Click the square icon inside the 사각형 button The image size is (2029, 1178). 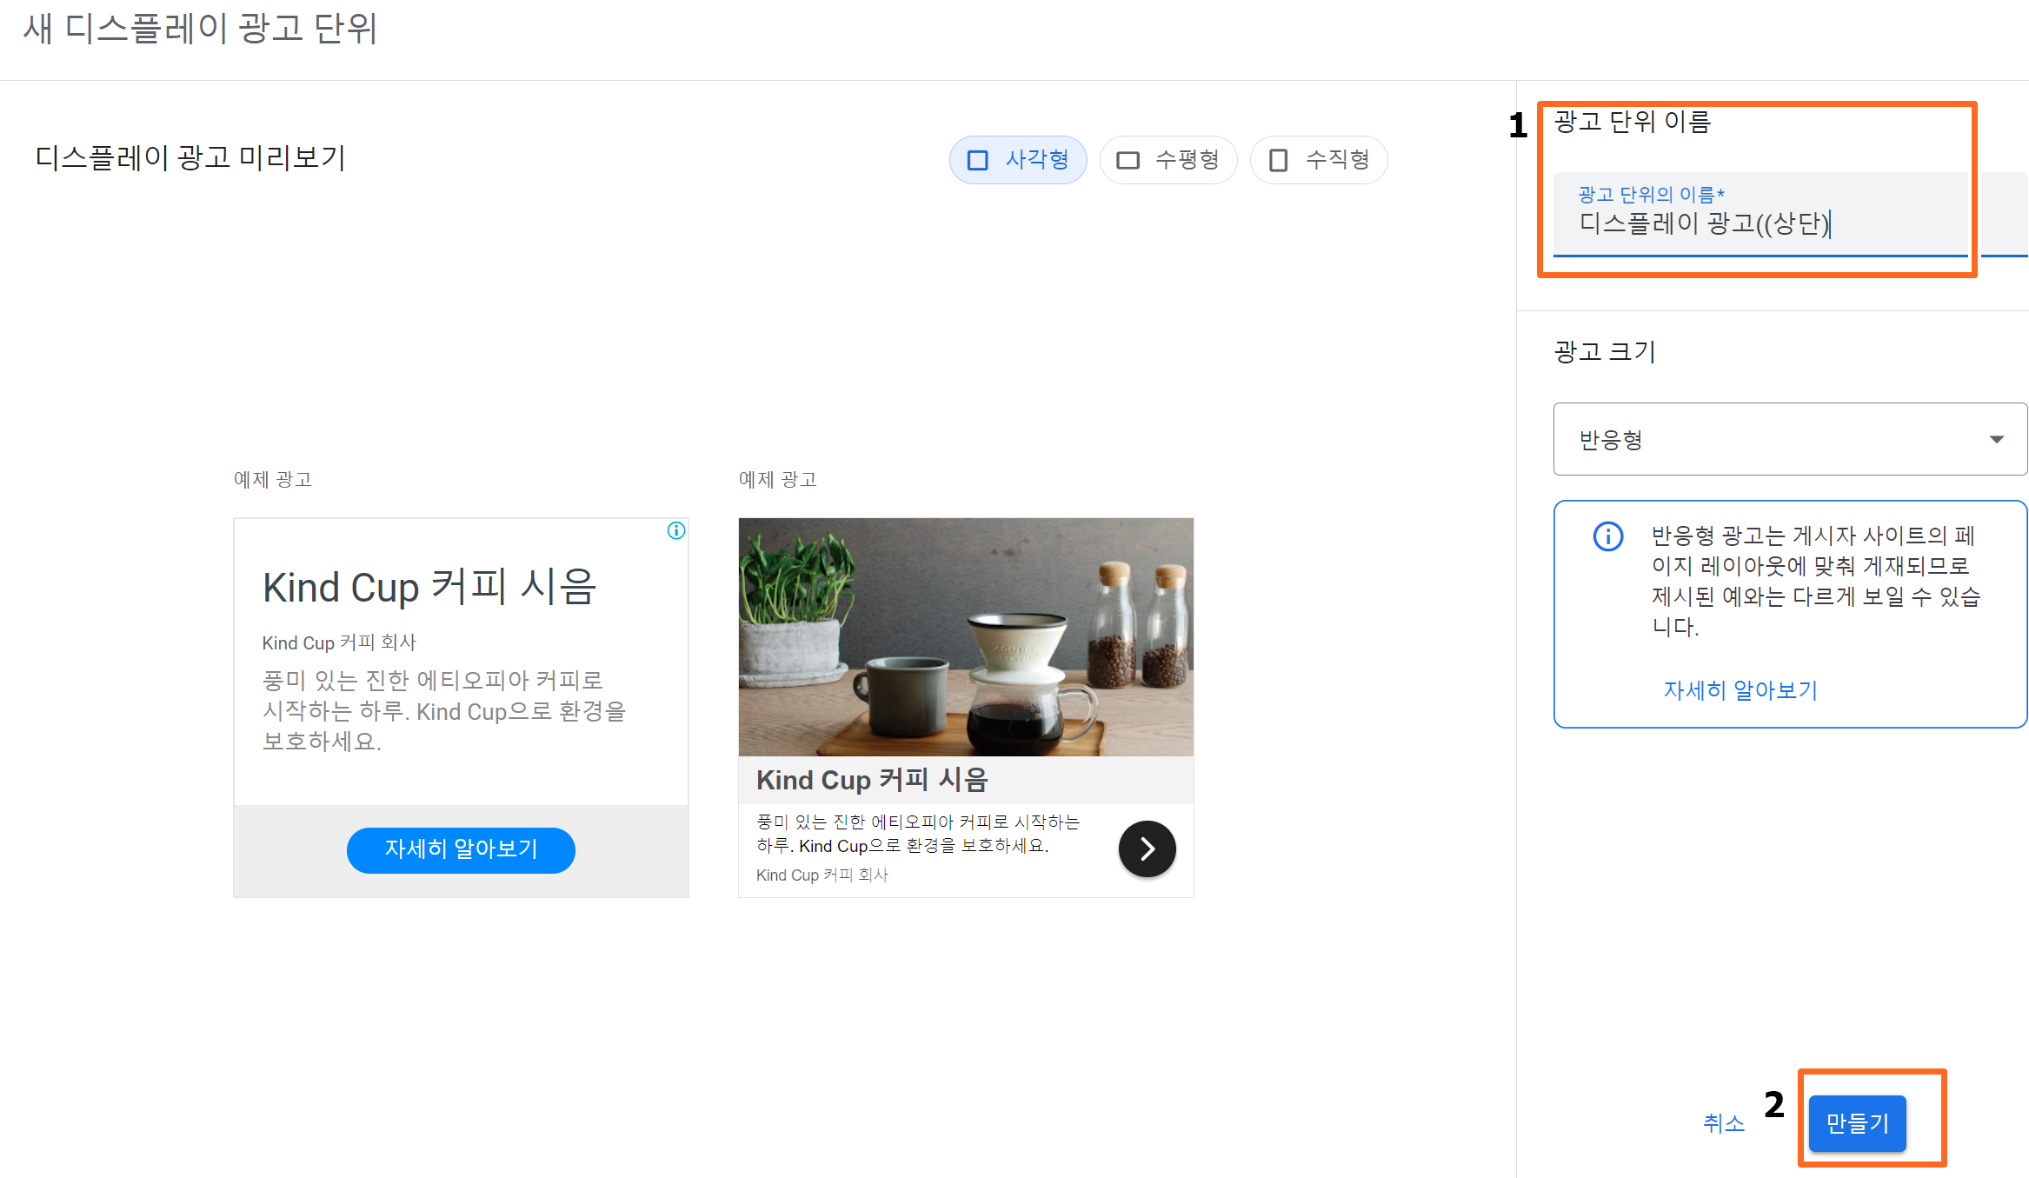click(x=979, y=160)
